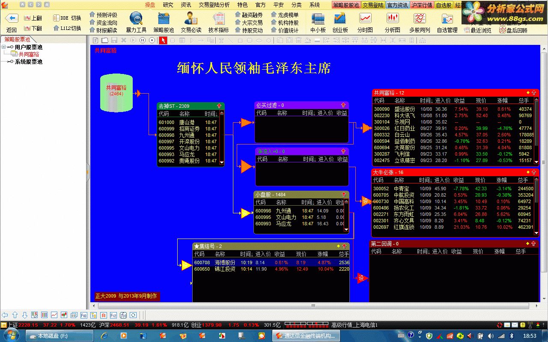Open 龙虎榜单 link
Image resolution: width=548 pixels, height=342 pixels.
click(x=285, y=15)
